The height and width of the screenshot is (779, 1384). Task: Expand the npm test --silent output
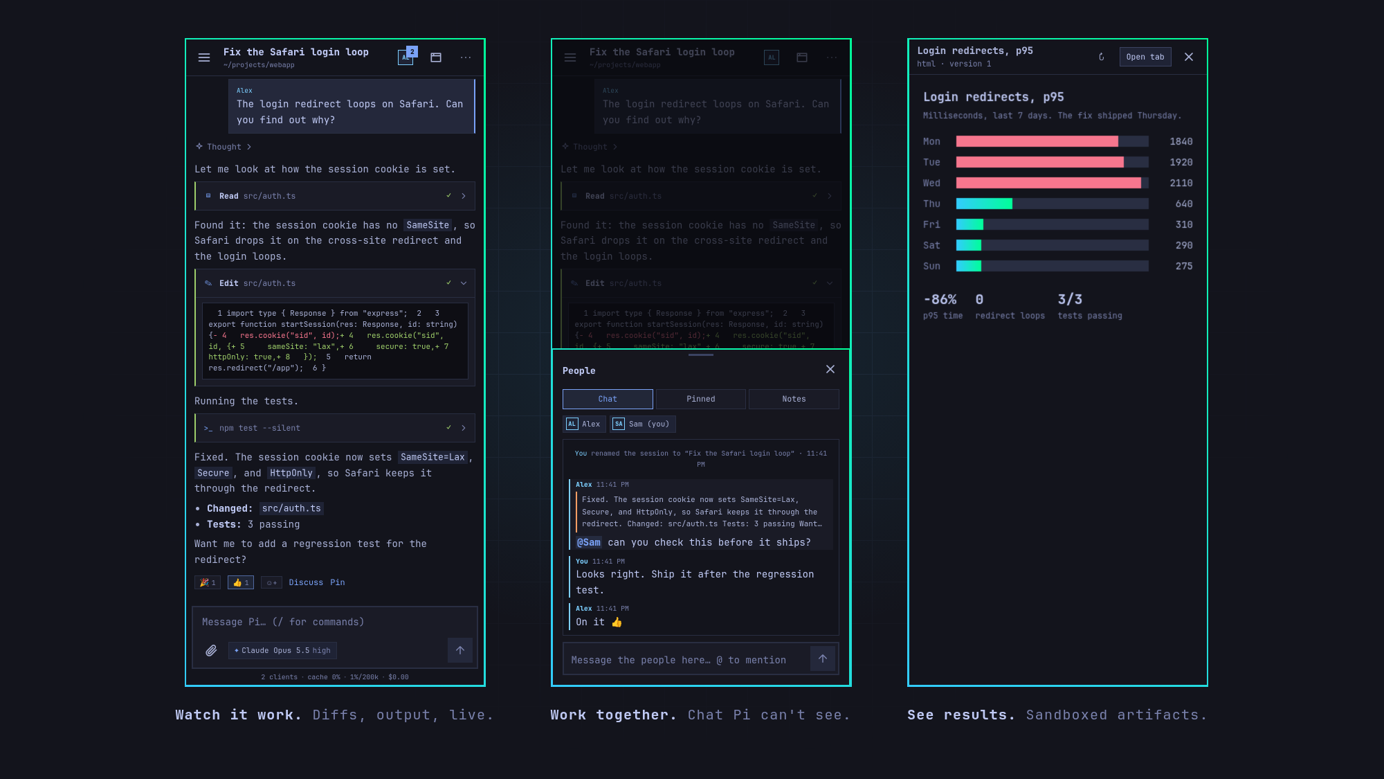335,428
